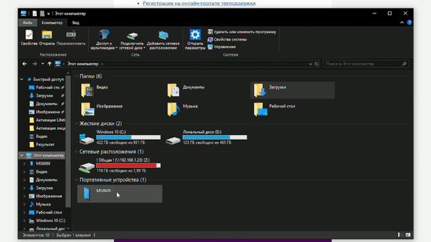Viewport: 431px width, 242px height.
Task: Collapse Быстрый доступ in the sidebar
Action: click(x=22, y=79)
